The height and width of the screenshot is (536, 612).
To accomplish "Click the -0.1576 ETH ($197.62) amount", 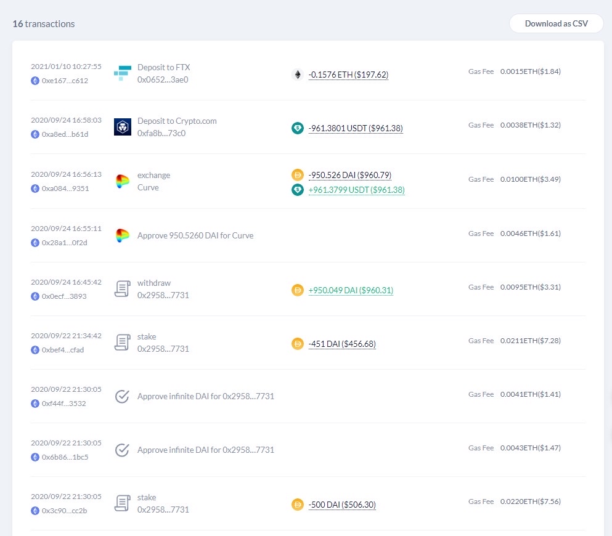I will (x=348, y=75).
